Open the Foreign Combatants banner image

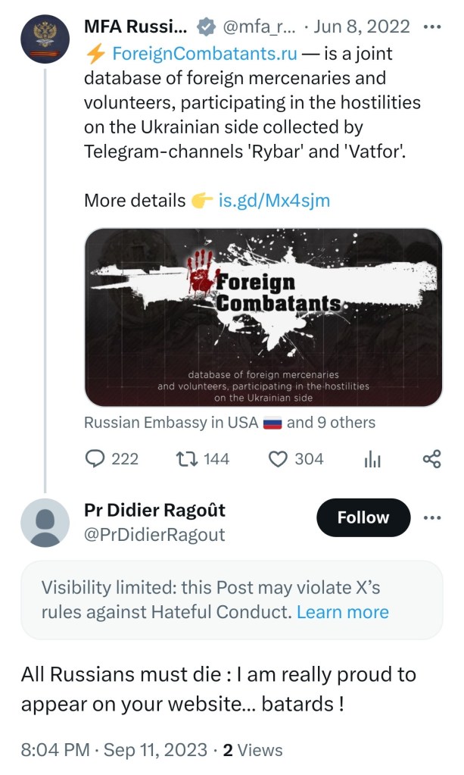263,317
